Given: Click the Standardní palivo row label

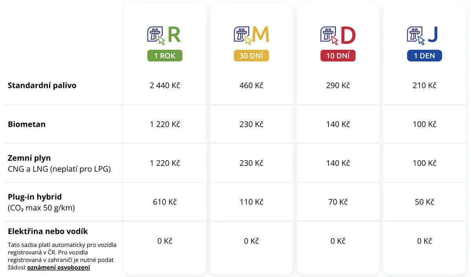Looking at the screenshot, I should (x=42, y=85).
